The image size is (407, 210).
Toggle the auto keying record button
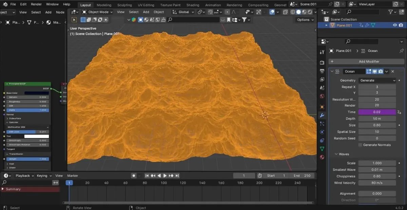pyautogui.click(x=134, y=176)
